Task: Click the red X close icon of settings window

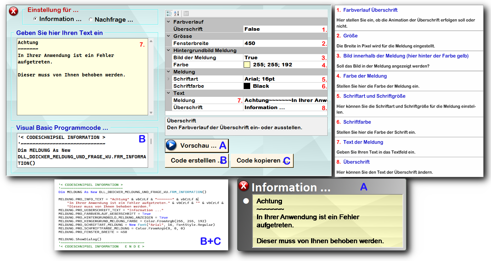Action: point(13,12)
